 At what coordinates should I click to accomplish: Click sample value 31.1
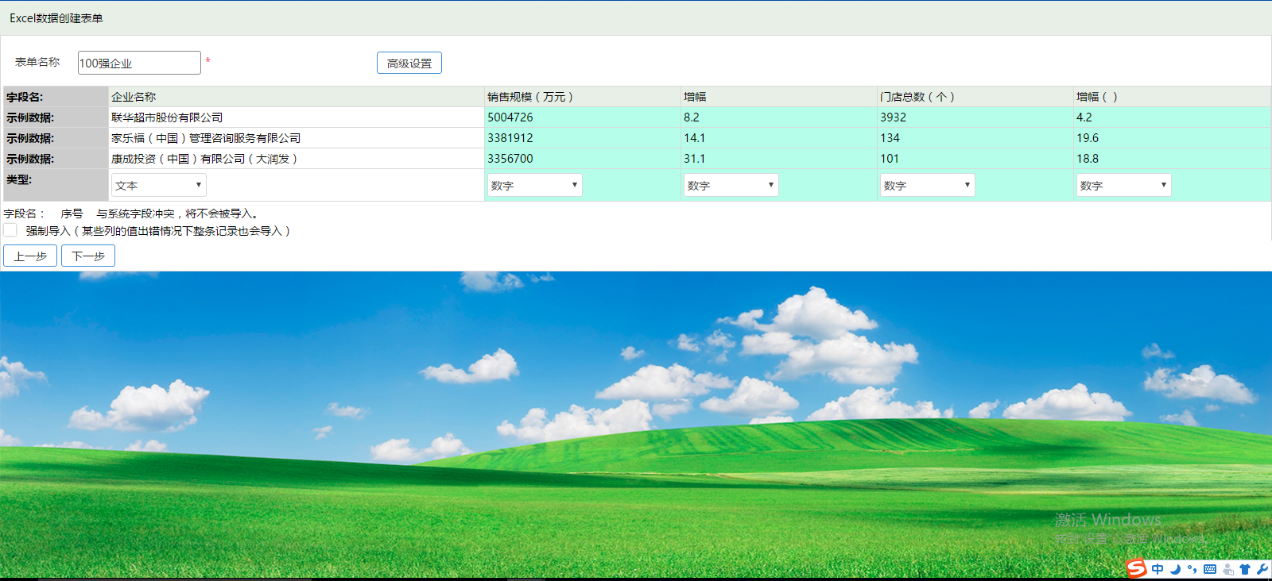695,159
